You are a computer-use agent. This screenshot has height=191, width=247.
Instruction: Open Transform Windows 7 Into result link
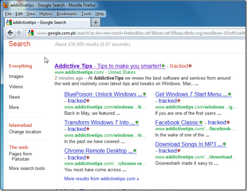(x=100, y=122)
